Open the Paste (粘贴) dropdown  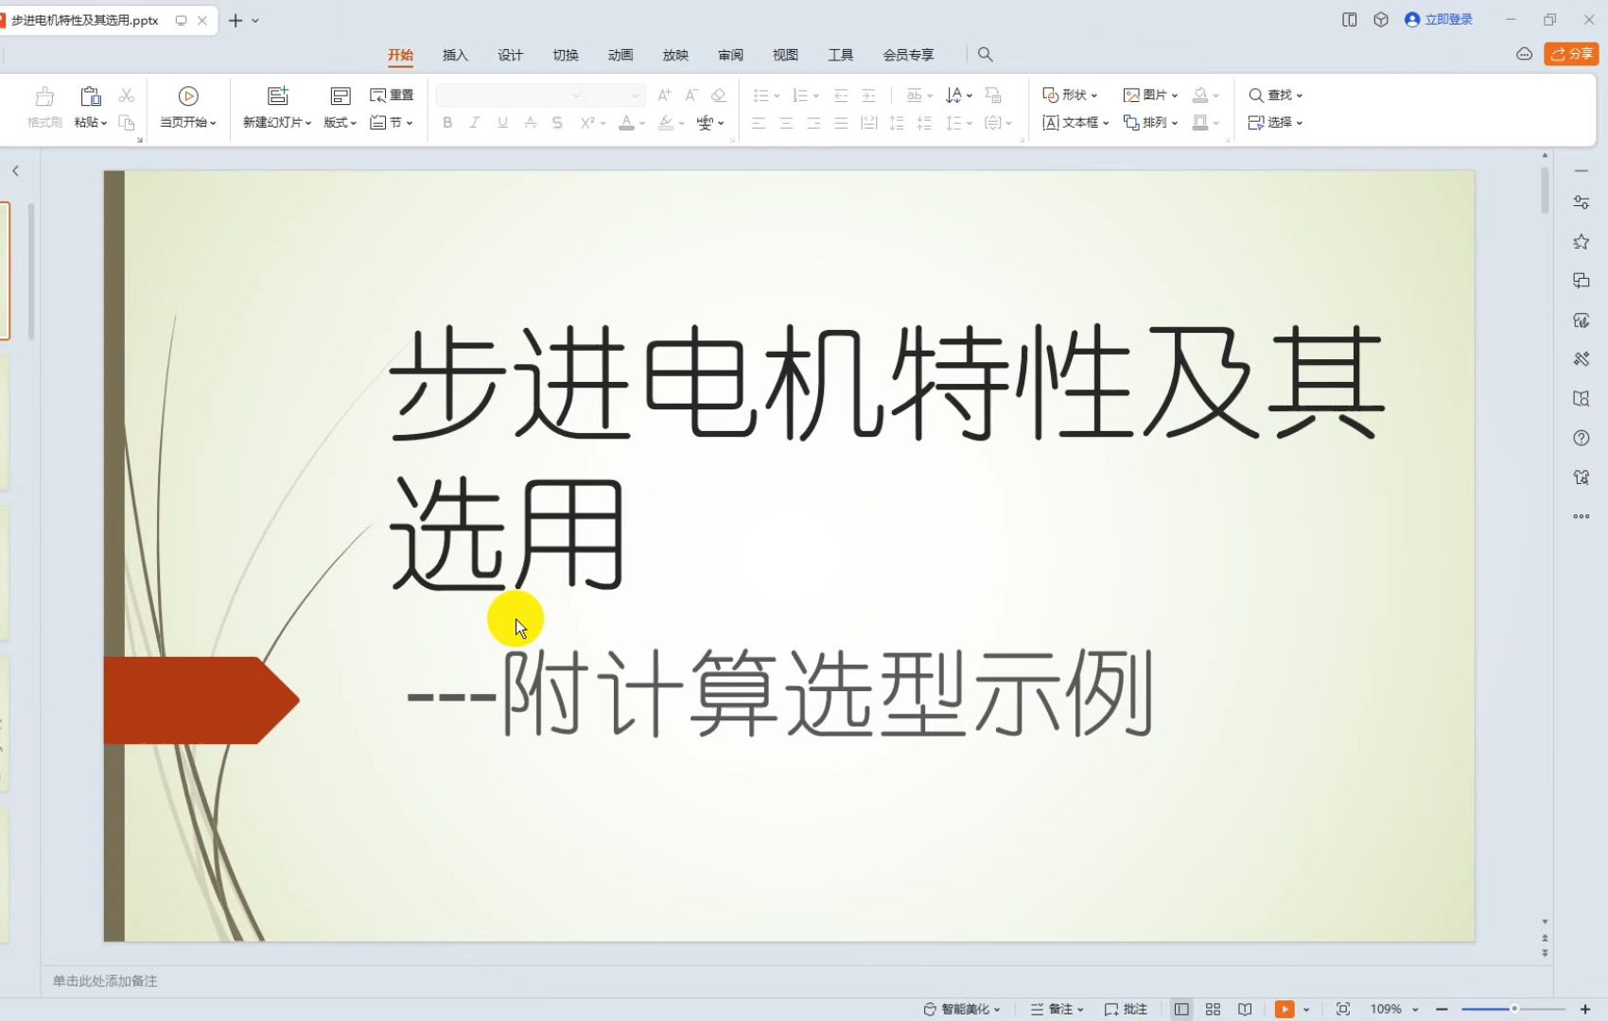point(91,123)
